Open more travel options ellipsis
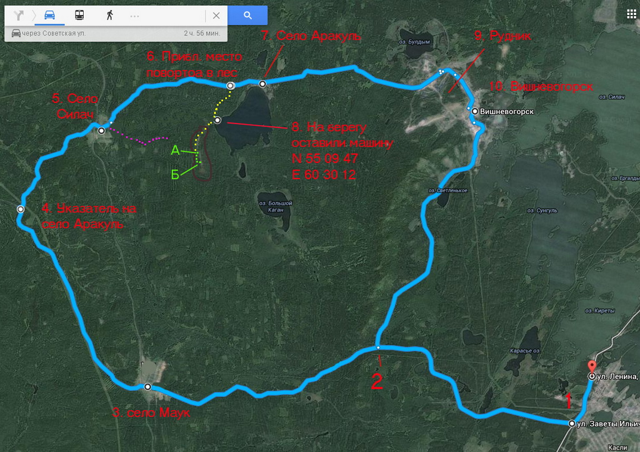 [135, 16]
